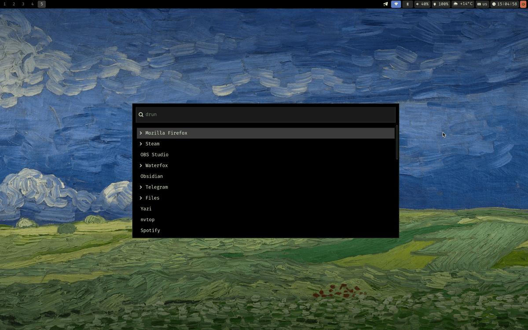
Task: Launch Obsidian from the app list
Action: (x=151, y=176)
